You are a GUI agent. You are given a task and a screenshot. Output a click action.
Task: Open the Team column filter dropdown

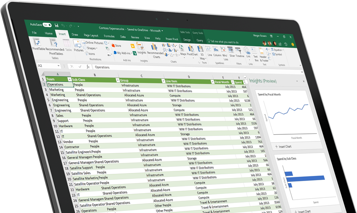pyautogui.click(x=69, y=80)
